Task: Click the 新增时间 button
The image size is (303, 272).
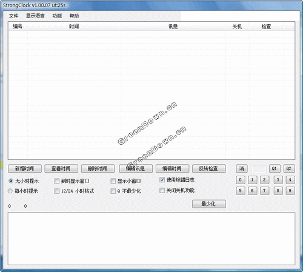Action: coord(25,168)
